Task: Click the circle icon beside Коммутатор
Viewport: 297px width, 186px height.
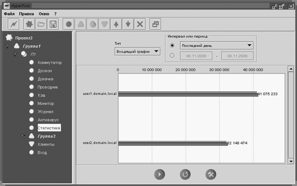Action: click(x=32, y=62)
